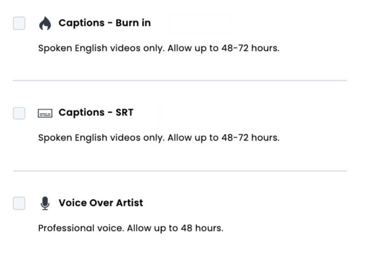The image size is (365, 254).
Task: Click the words "Professional voice"
Action: [80, 228]
